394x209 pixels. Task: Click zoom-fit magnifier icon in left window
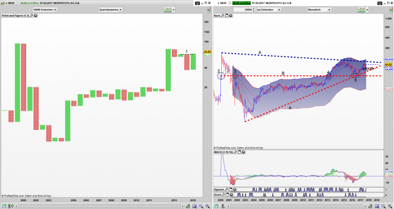tap(194, 206)
